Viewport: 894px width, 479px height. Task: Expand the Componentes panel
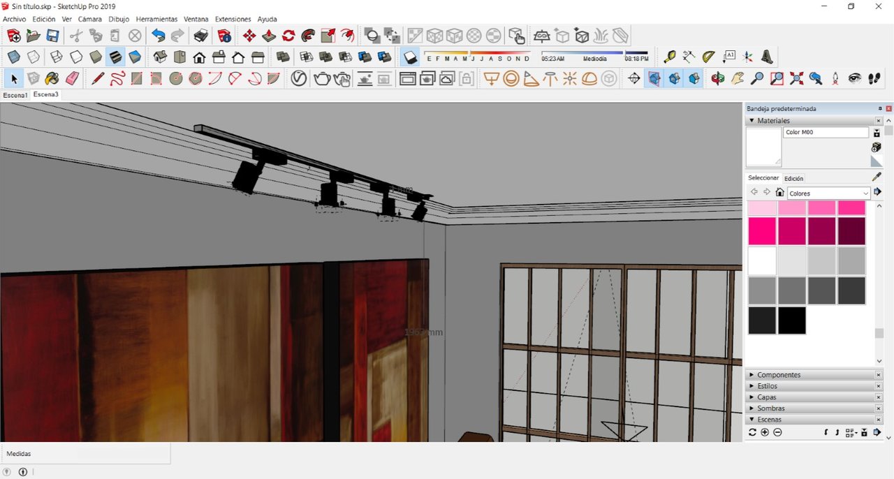coord(779,375)
